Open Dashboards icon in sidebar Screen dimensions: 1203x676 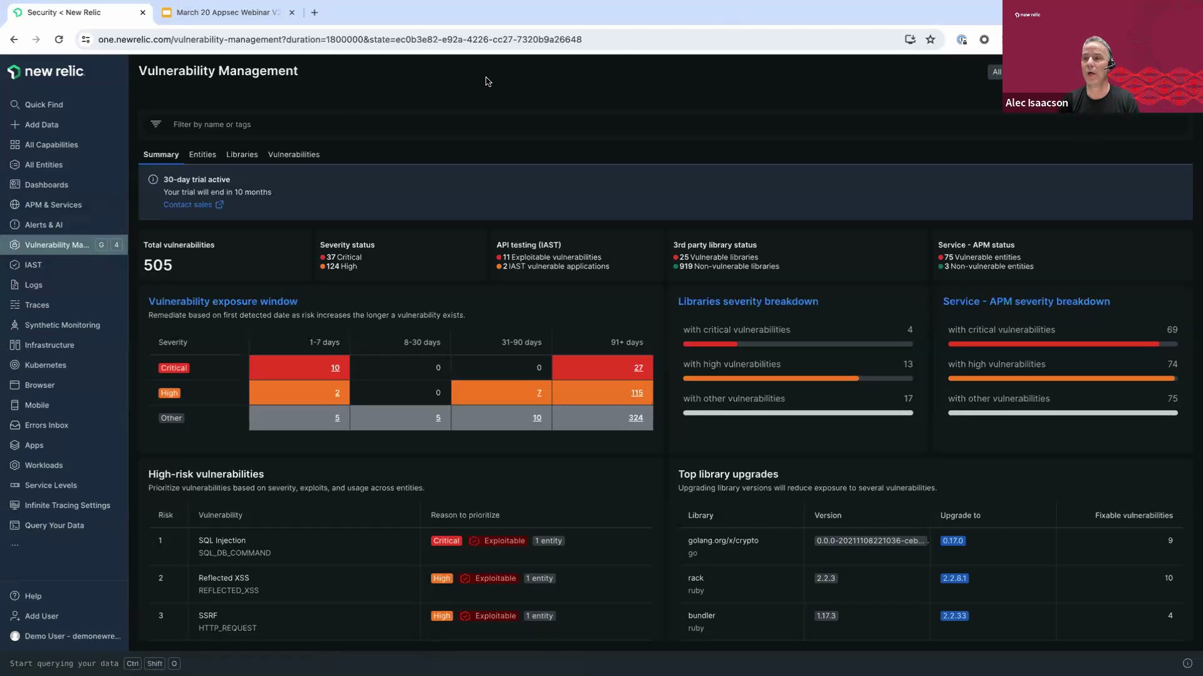[15, 185]
